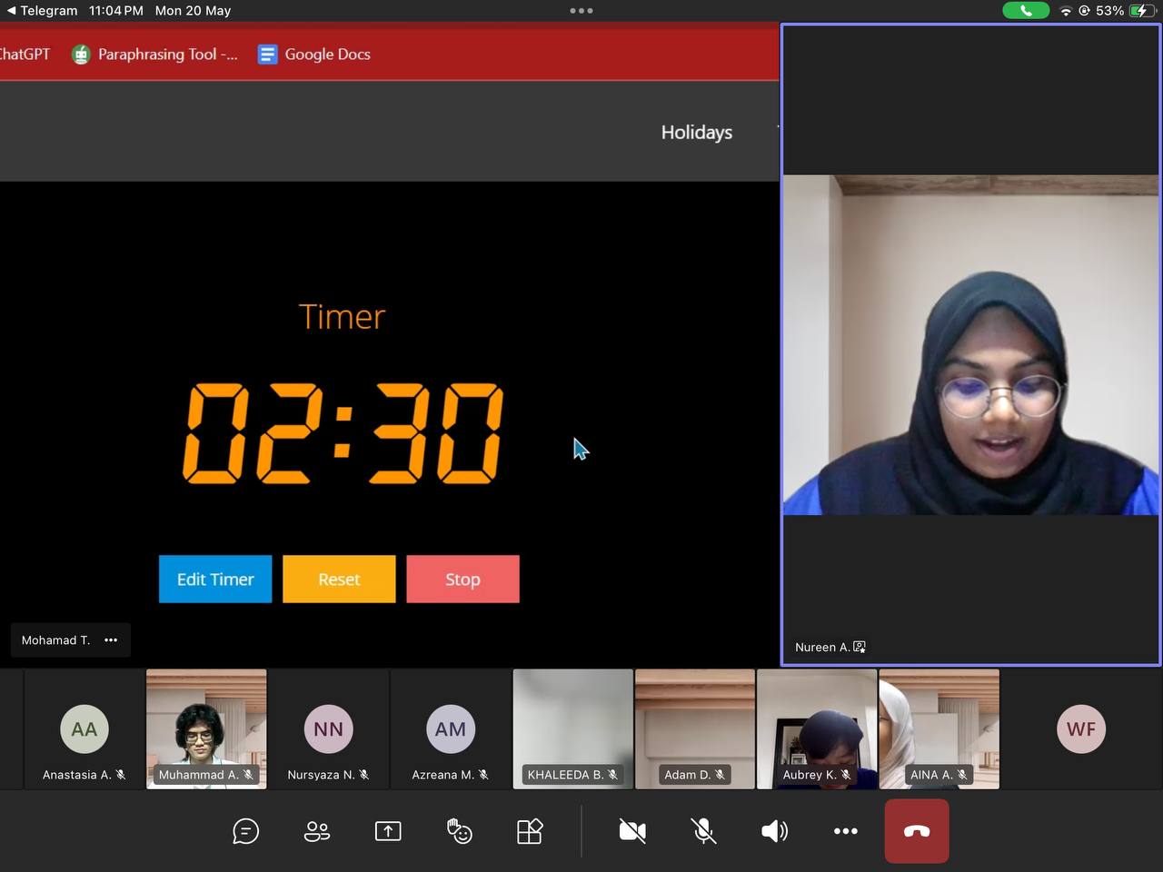The width and height of the screenshot is (1163, 872).
Task: Return to Telegram via back arrow
Action: [x=11, y=11]
